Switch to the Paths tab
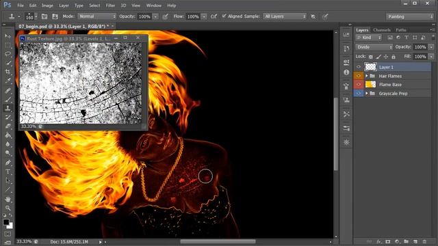Image resolution: width=438 pixels, height=246 pixels. (x=401, y=30)
